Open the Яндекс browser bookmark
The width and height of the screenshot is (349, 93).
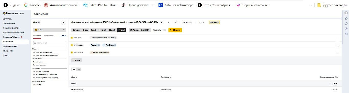point(12,5)
